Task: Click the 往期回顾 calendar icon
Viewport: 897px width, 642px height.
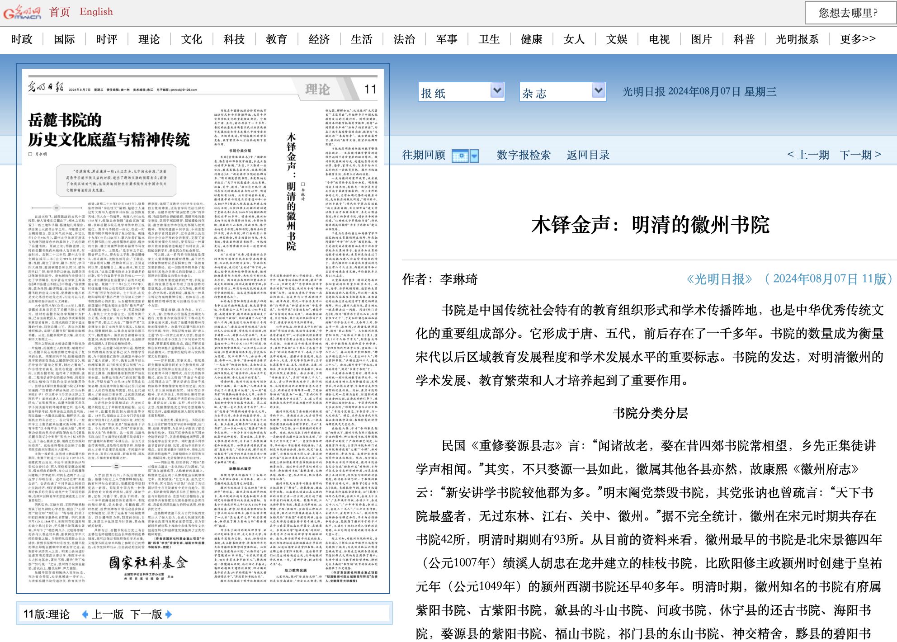Action: point(461,156)
